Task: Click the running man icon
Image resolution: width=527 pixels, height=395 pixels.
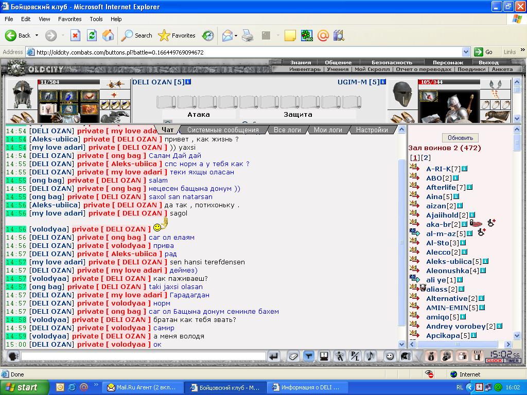Action: (340, 356)
